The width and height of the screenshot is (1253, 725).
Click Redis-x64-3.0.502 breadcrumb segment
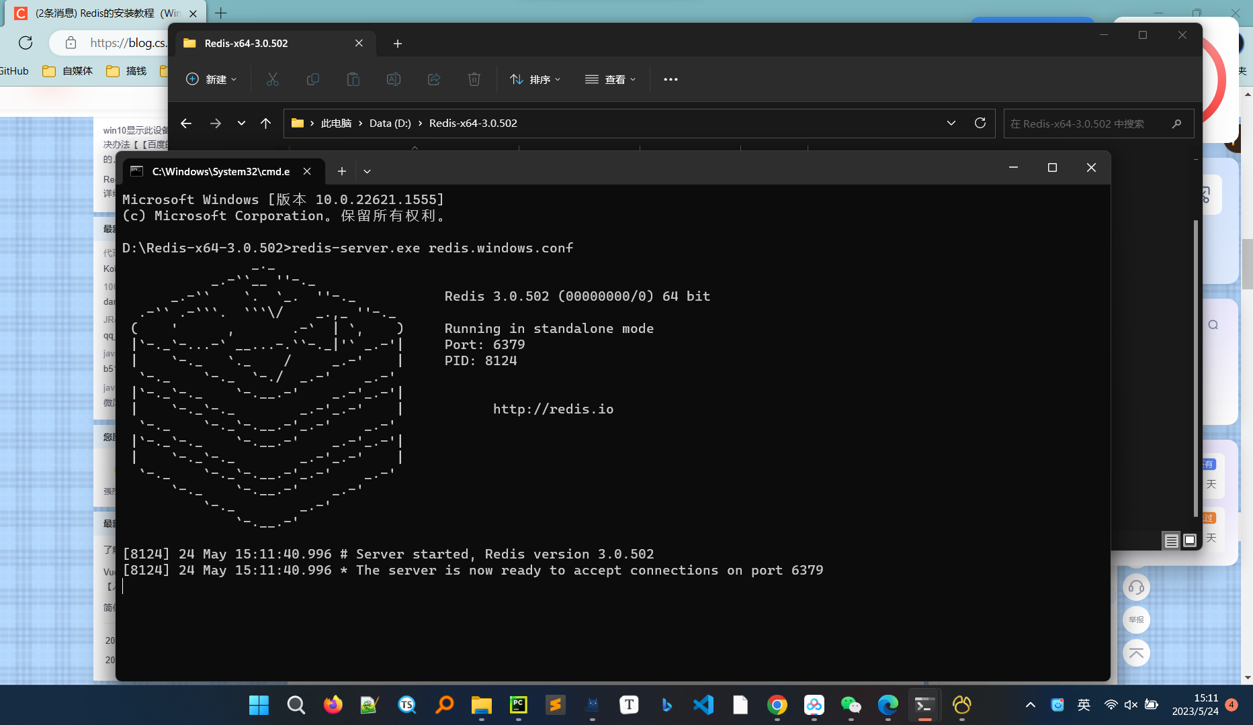pos(473,124)
